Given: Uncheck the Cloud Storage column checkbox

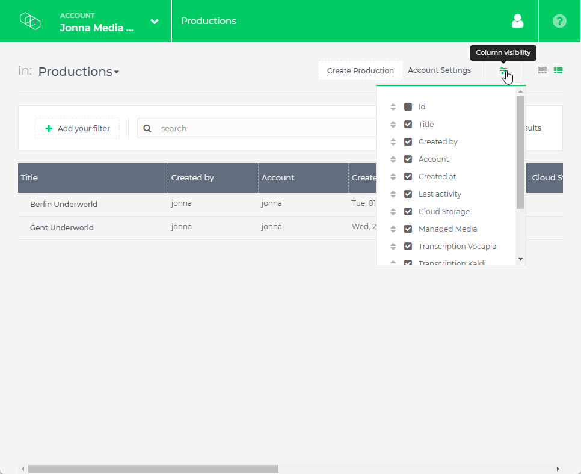Looking at the screenshot, I should click(408, 211).
